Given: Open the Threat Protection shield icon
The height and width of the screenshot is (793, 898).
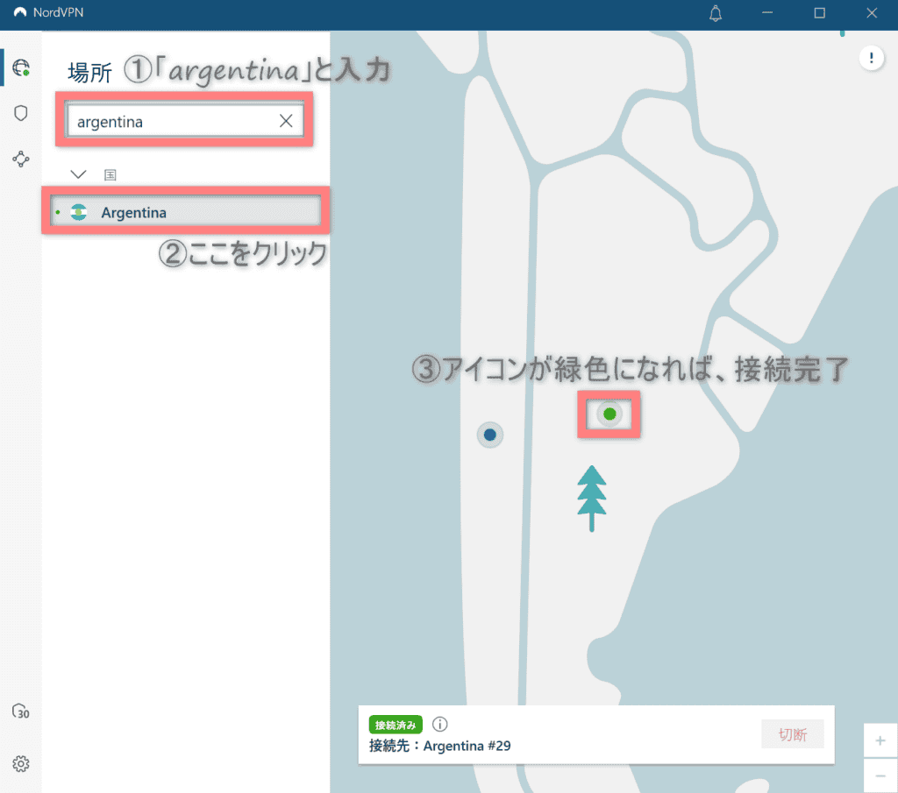Looking at the screenshot, I should coord(21,113).
